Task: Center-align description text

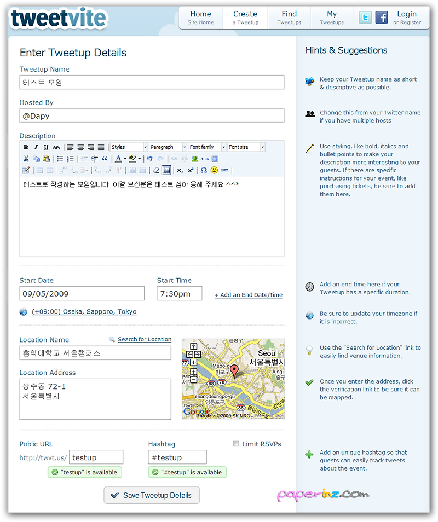Action: pos(80,147)
